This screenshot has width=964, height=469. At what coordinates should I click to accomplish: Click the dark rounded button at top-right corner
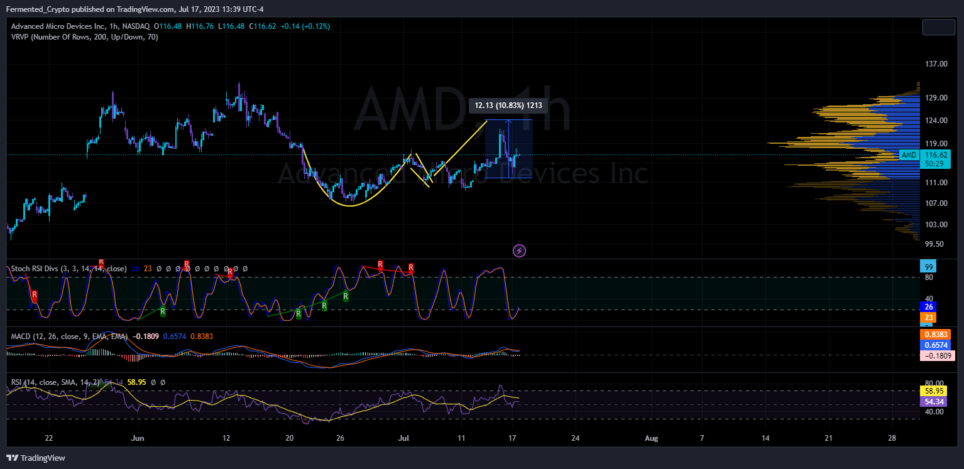938,27
